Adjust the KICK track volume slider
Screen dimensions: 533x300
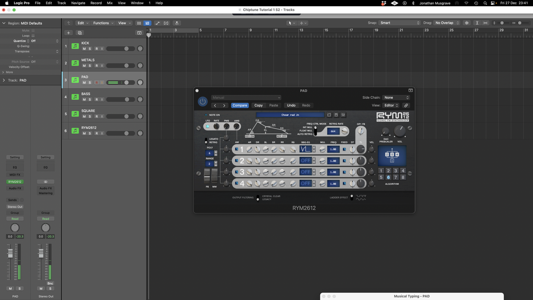click(120, 48)
